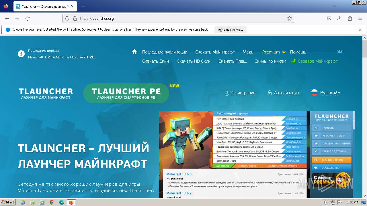The image size is (367, 206).
Task: Open Последние публикации menu item
Action: (165, 52)
